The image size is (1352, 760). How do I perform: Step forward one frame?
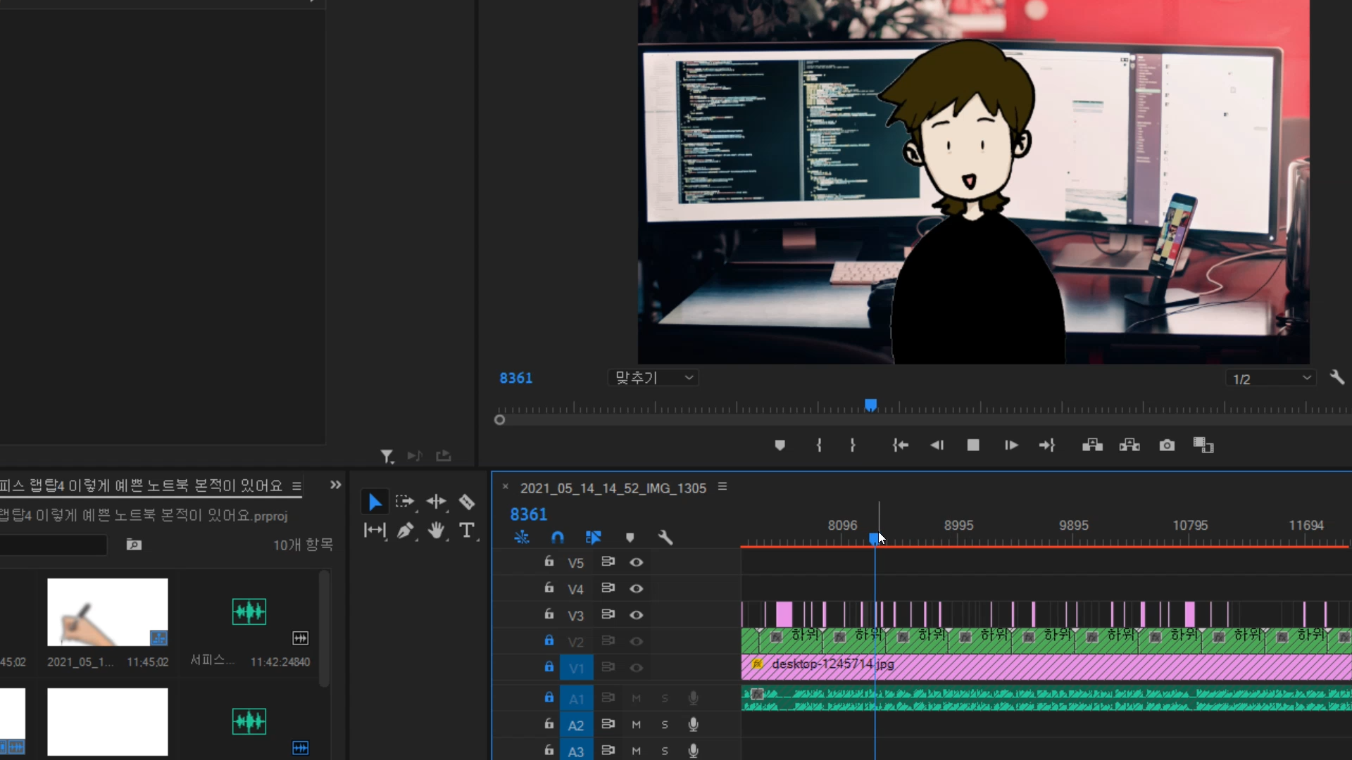pyautogui.click(x=1011, y=445)
